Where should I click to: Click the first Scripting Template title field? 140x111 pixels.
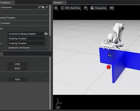[x=26, y=38]
